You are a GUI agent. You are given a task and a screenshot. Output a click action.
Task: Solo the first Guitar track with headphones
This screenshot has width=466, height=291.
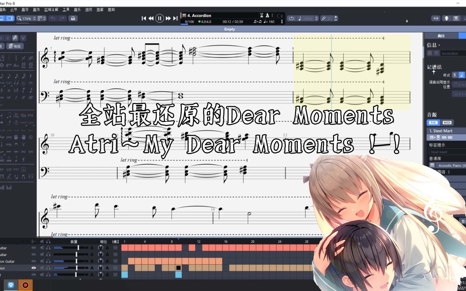(48, 248)
